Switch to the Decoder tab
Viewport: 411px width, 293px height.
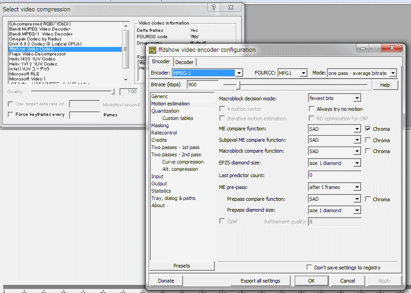[x=184, y=62]
